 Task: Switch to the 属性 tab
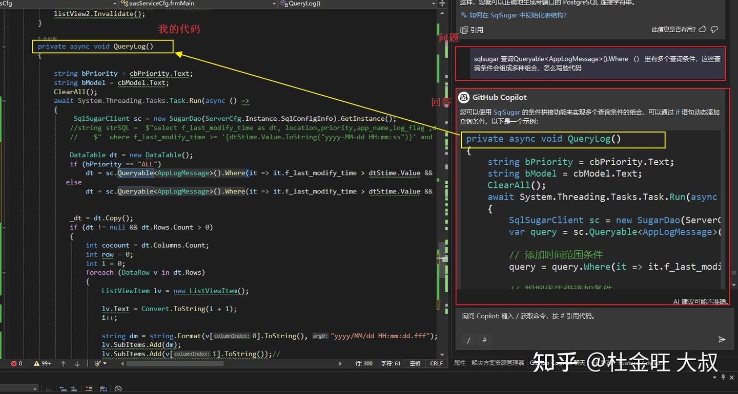point(460,363)
